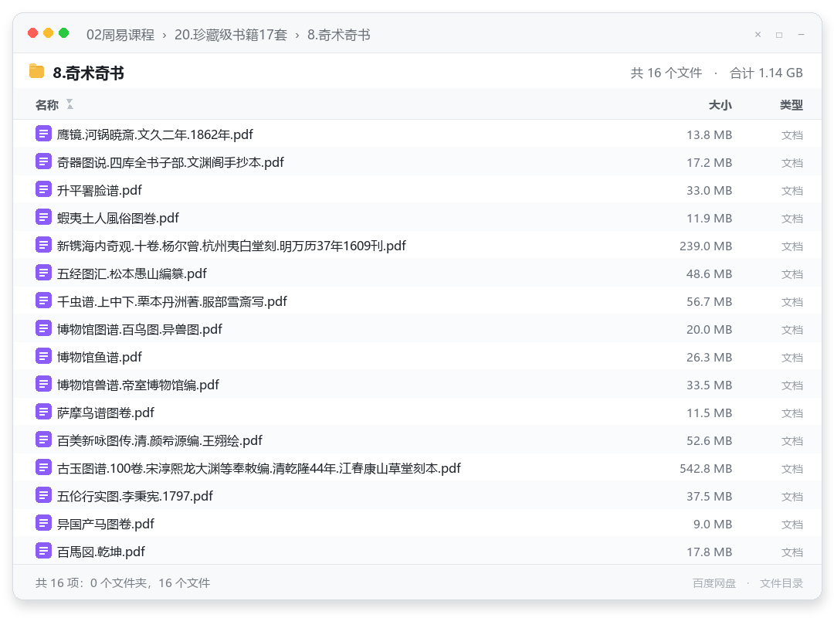Click the 8.奇术奇书 folder title heading

tap(88, 73)
